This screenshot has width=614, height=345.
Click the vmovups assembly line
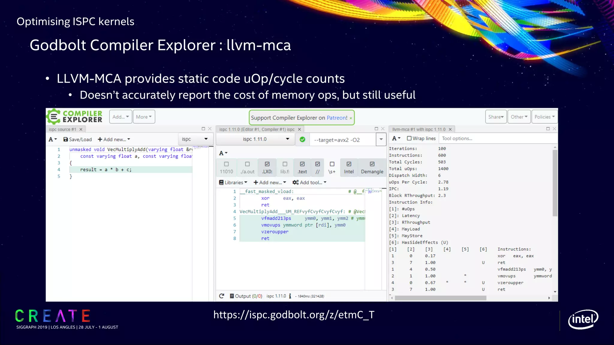pos(302,225)
